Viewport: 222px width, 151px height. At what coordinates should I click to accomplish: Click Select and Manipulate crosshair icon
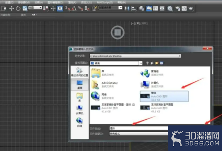click(x=53, y=9)
